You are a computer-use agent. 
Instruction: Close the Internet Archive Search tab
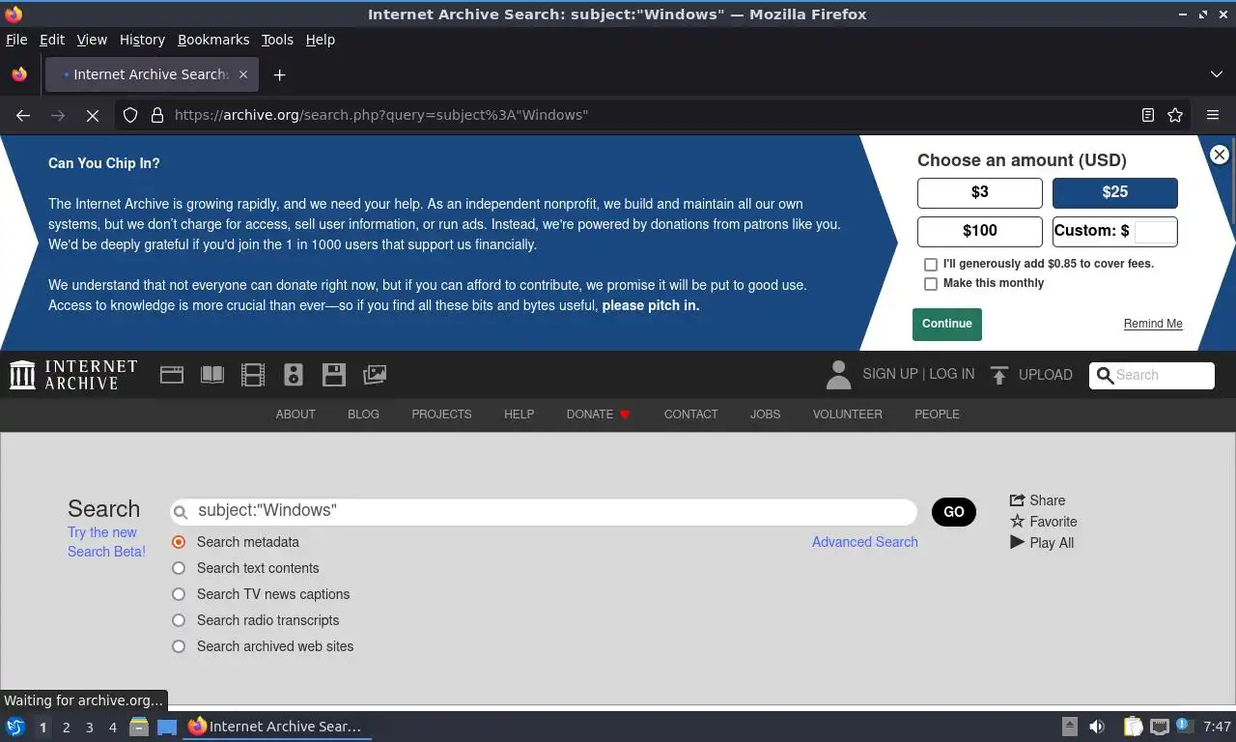tap(243, 74)
